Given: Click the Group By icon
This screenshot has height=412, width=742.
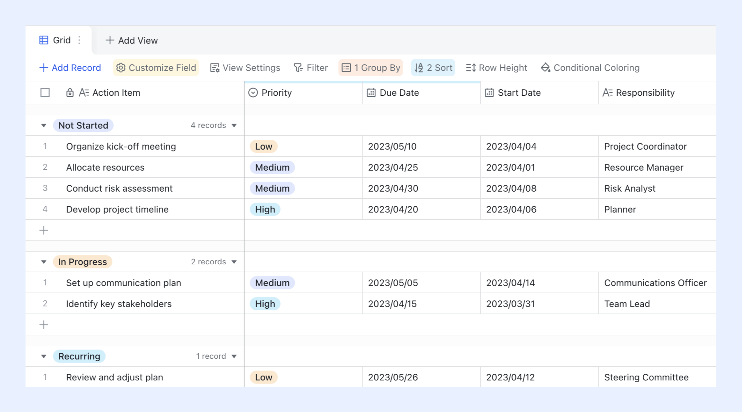Looking at the screenshot, I should [346, 68].
